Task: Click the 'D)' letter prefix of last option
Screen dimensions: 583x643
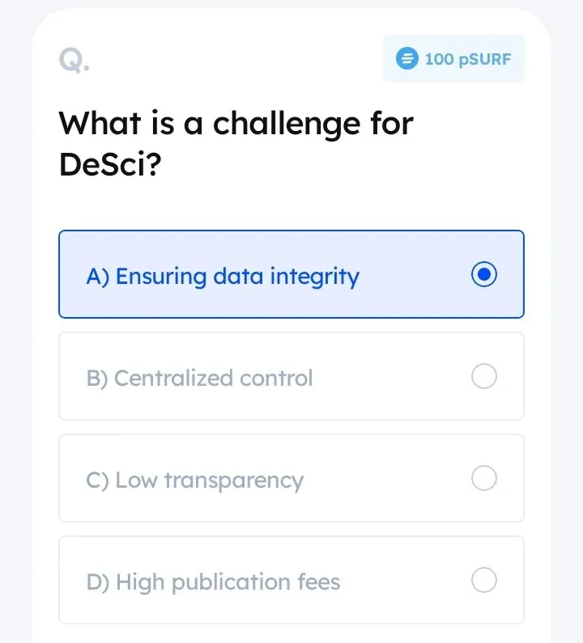Action: tap(97, 582)
